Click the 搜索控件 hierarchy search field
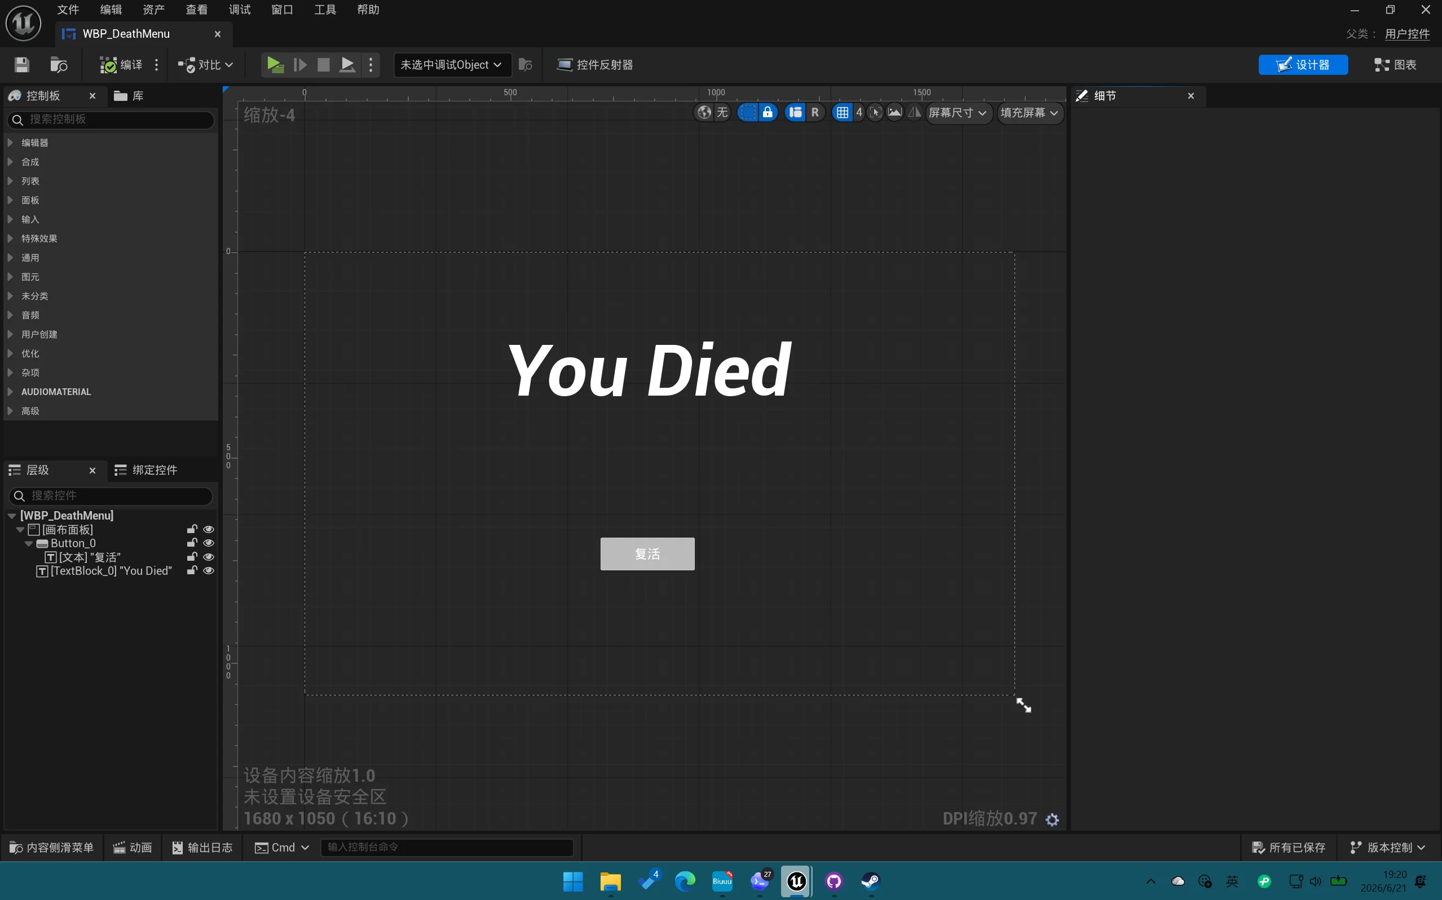Image resolution: width=1442 pixels, height=900 pixels. [x=111, y=496]
